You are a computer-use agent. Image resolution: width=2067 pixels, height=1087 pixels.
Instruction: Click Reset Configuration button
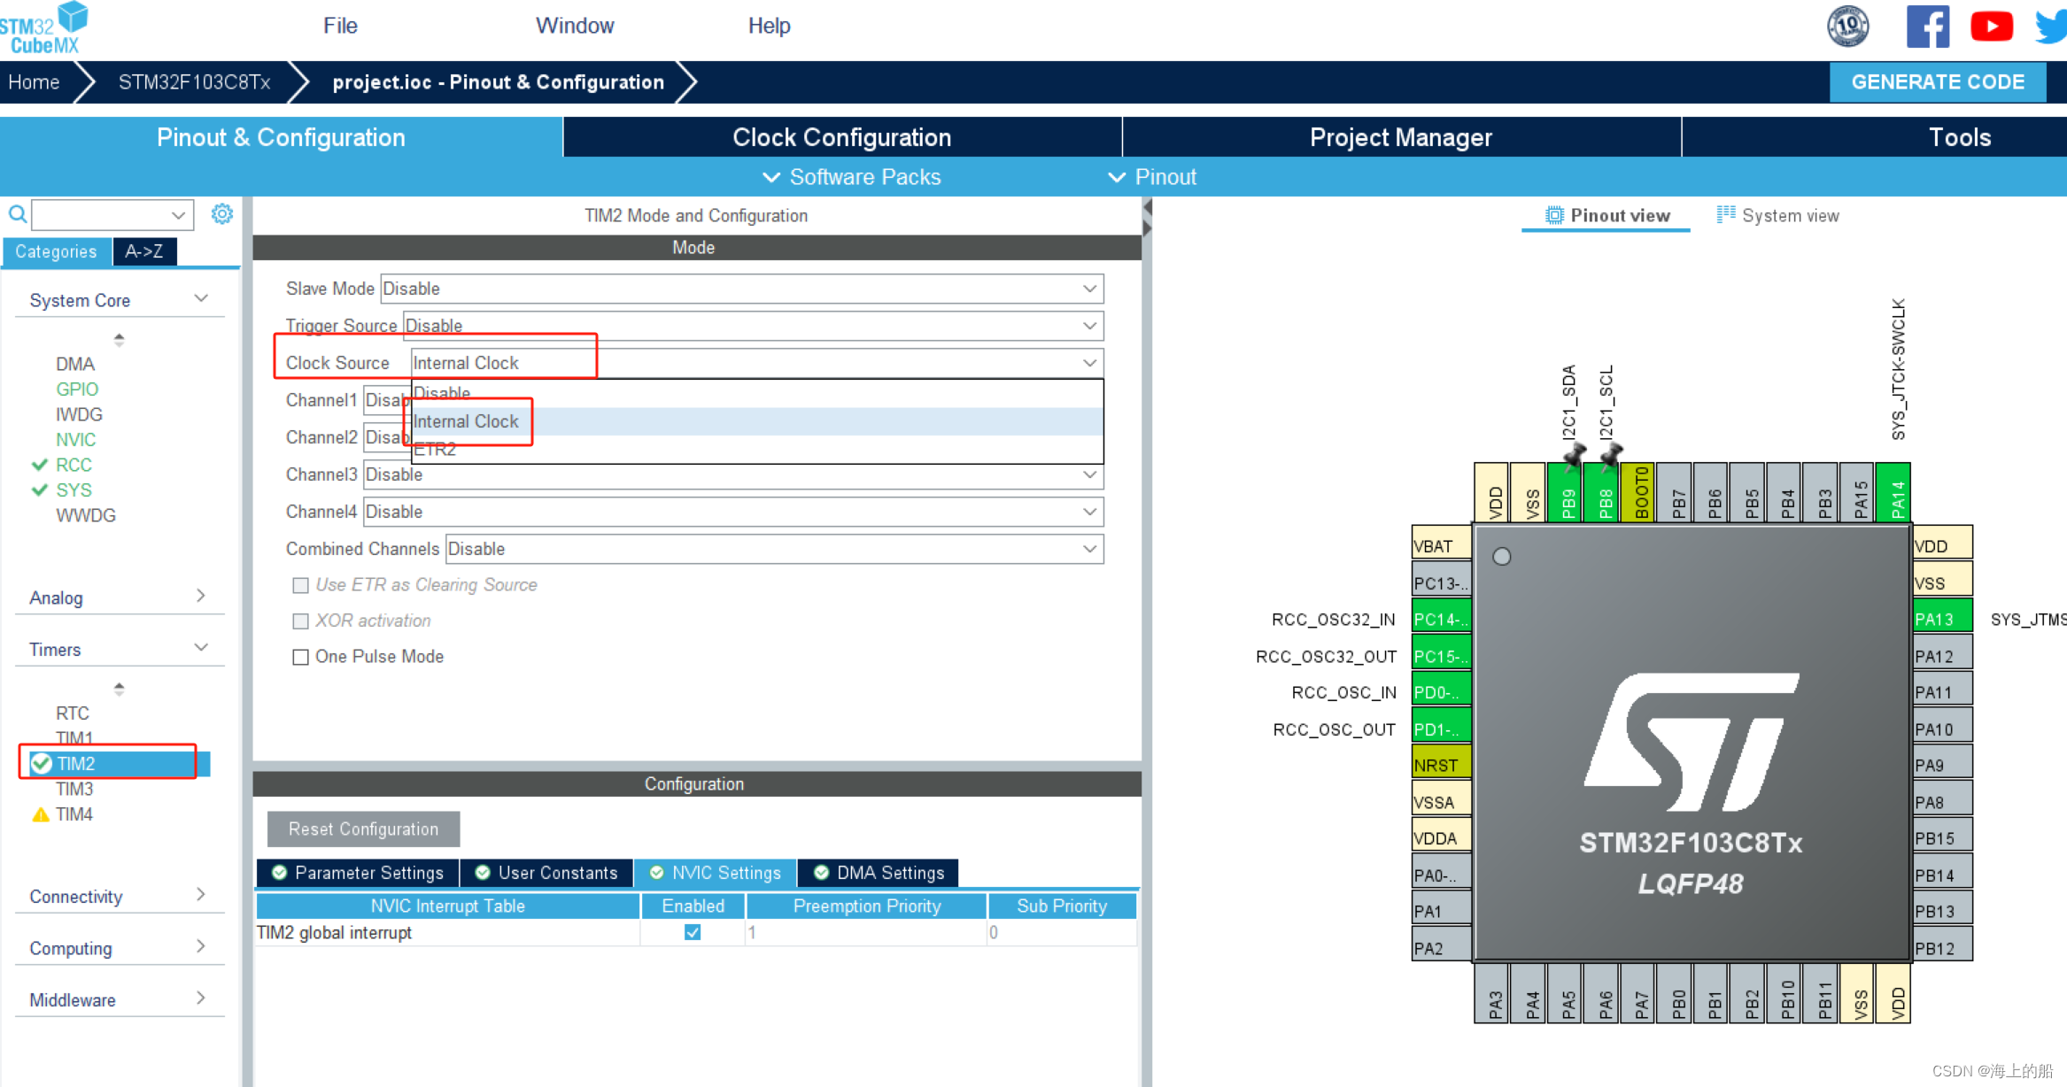363,829
